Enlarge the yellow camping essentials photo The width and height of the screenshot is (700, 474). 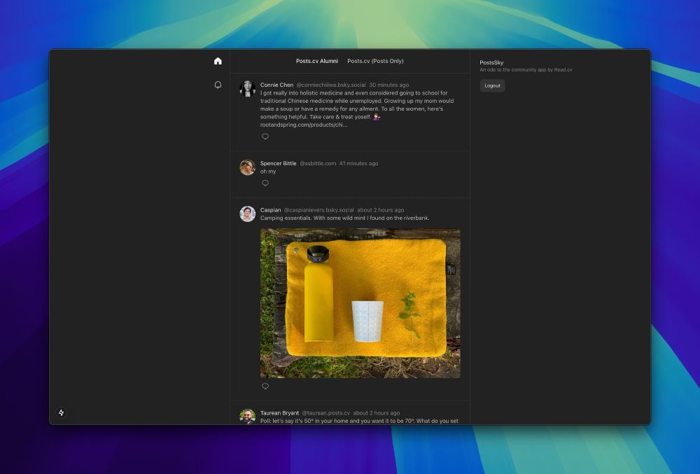[x=360, y=303]
